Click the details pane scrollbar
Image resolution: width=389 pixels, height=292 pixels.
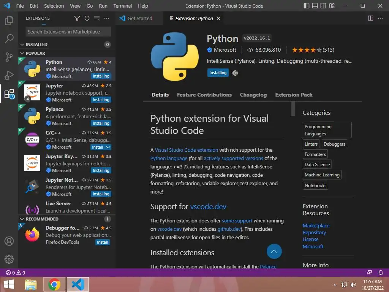(293, 109)
